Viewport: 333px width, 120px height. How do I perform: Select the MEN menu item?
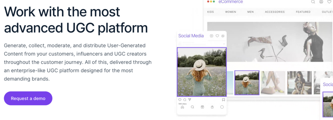(x=250, y=12)
